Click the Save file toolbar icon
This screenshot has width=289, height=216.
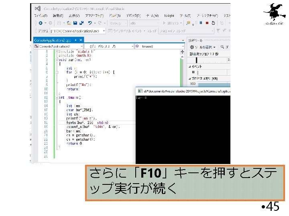(75, 23)
